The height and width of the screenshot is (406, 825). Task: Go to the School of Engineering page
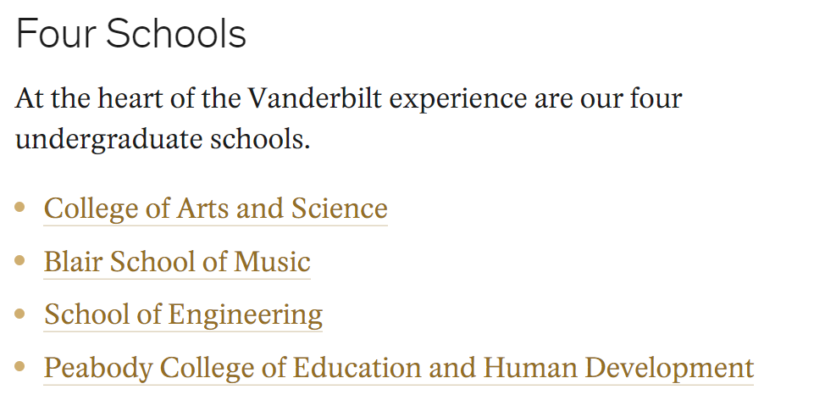point(183,315)
